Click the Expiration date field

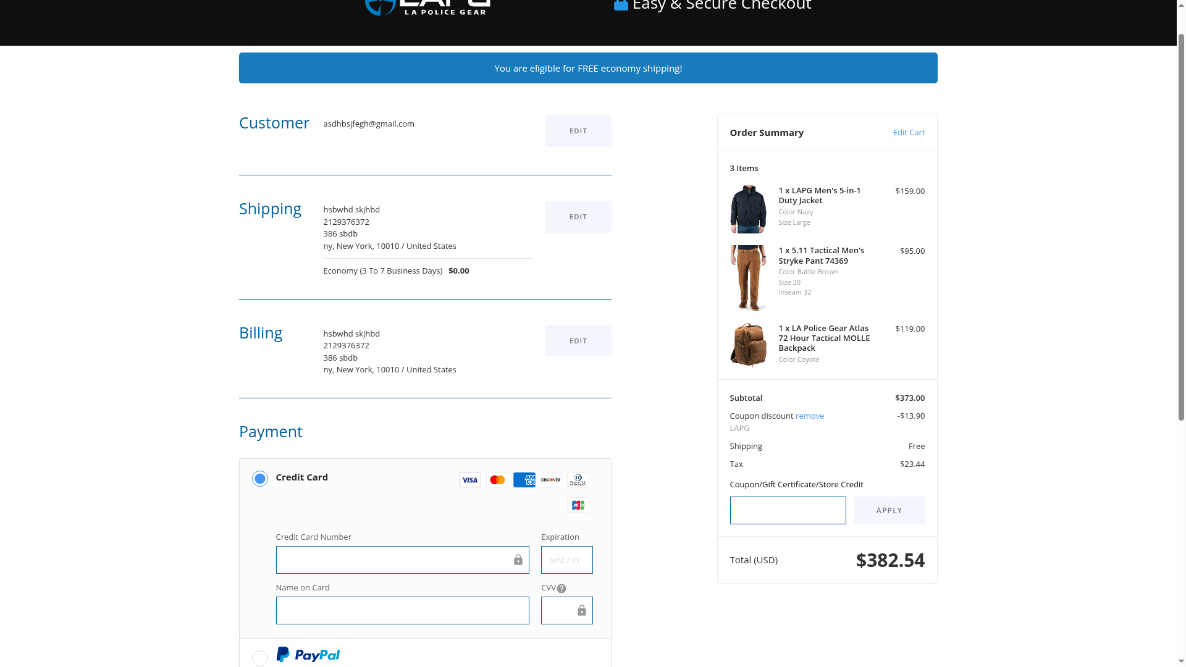pyautogui.click(x=566, y=560)
